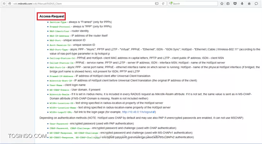This screenshot has width=262, height=144.
Task: Select the Access-Request heading
Action: click(x=52, y=16)
